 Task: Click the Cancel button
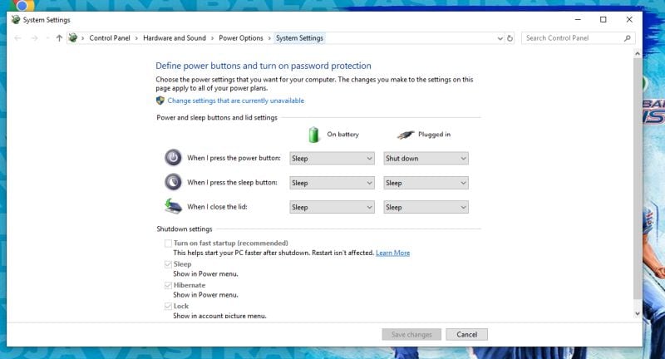[x=466, y=334]
